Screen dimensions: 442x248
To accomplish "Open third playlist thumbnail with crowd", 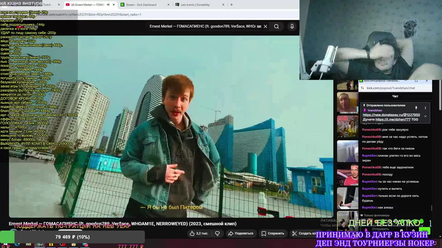I will [347, 126].
